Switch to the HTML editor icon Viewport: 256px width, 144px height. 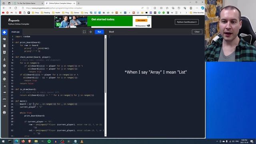[x=4, y=52]
